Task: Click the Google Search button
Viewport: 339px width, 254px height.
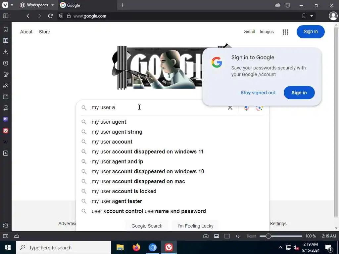Action: pyautogui.click(x=147, y=226)
